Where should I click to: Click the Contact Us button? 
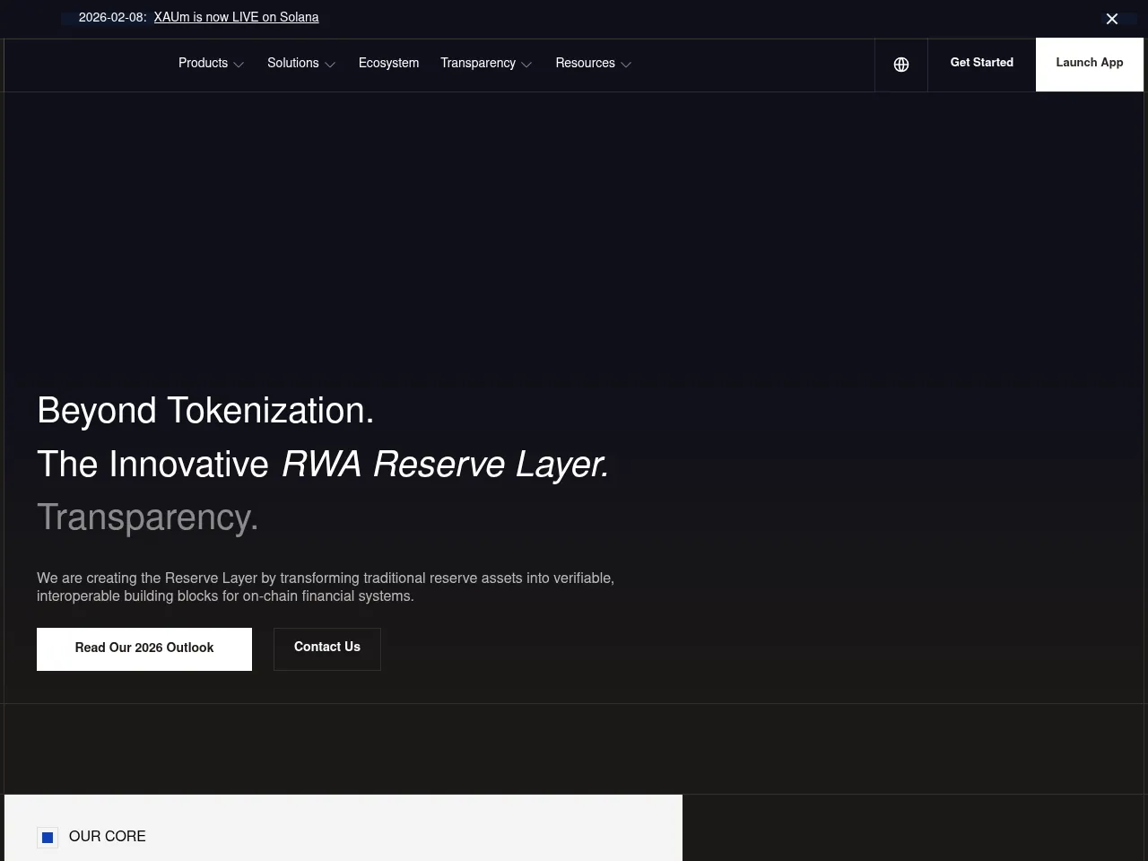(326, 648)
